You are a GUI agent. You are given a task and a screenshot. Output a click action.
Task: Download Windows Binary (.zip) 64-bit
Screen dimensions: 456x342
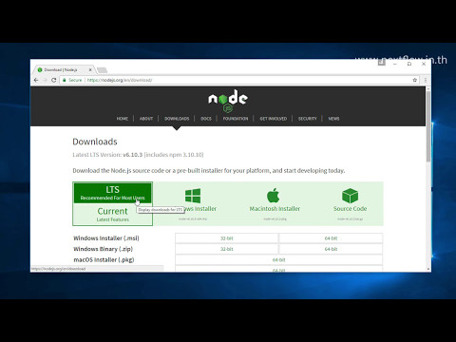331,249
